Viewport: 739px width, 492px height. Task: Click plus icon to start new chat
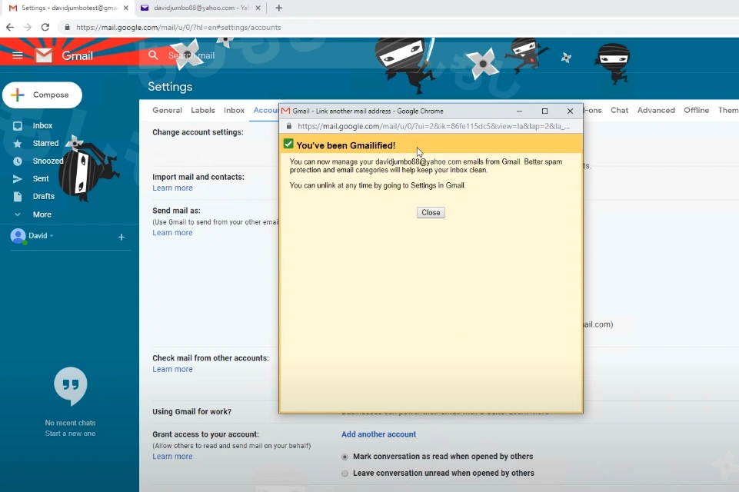(x=122, y=237)
